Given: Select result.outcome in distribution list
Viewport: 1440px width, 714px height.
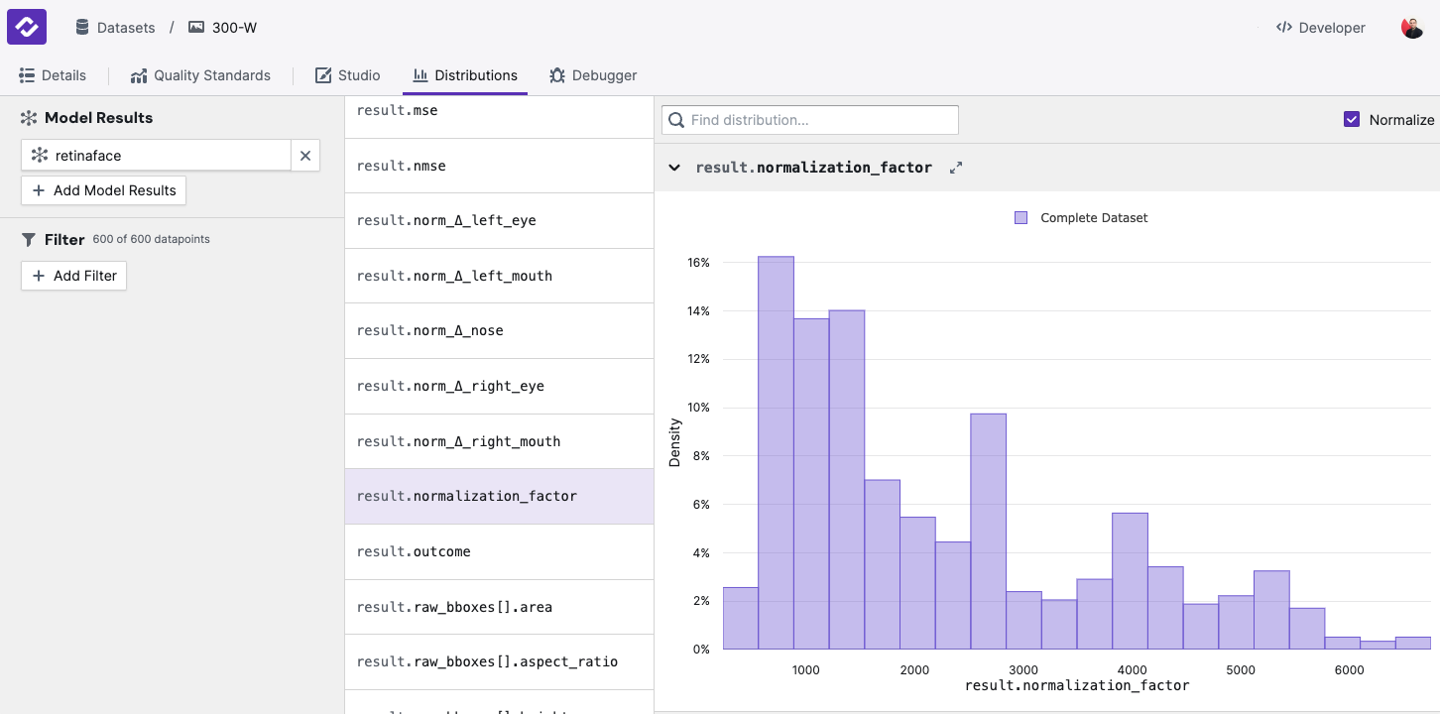Looking at the screenshot, I should tap(499, 551).
